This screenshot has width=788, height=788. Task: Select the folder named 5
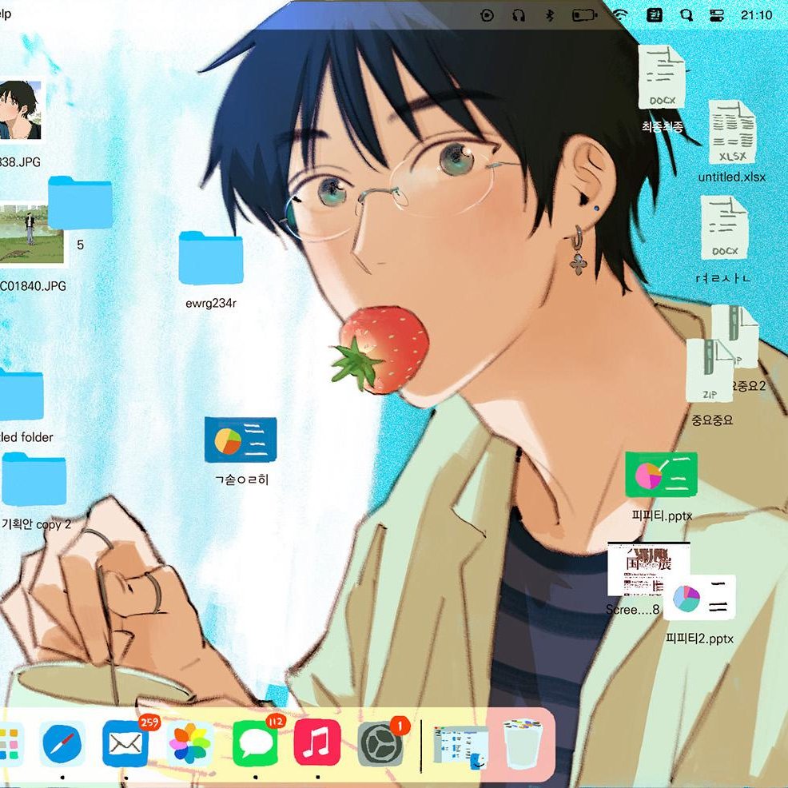pyautogui.click(x=80, y=202)
